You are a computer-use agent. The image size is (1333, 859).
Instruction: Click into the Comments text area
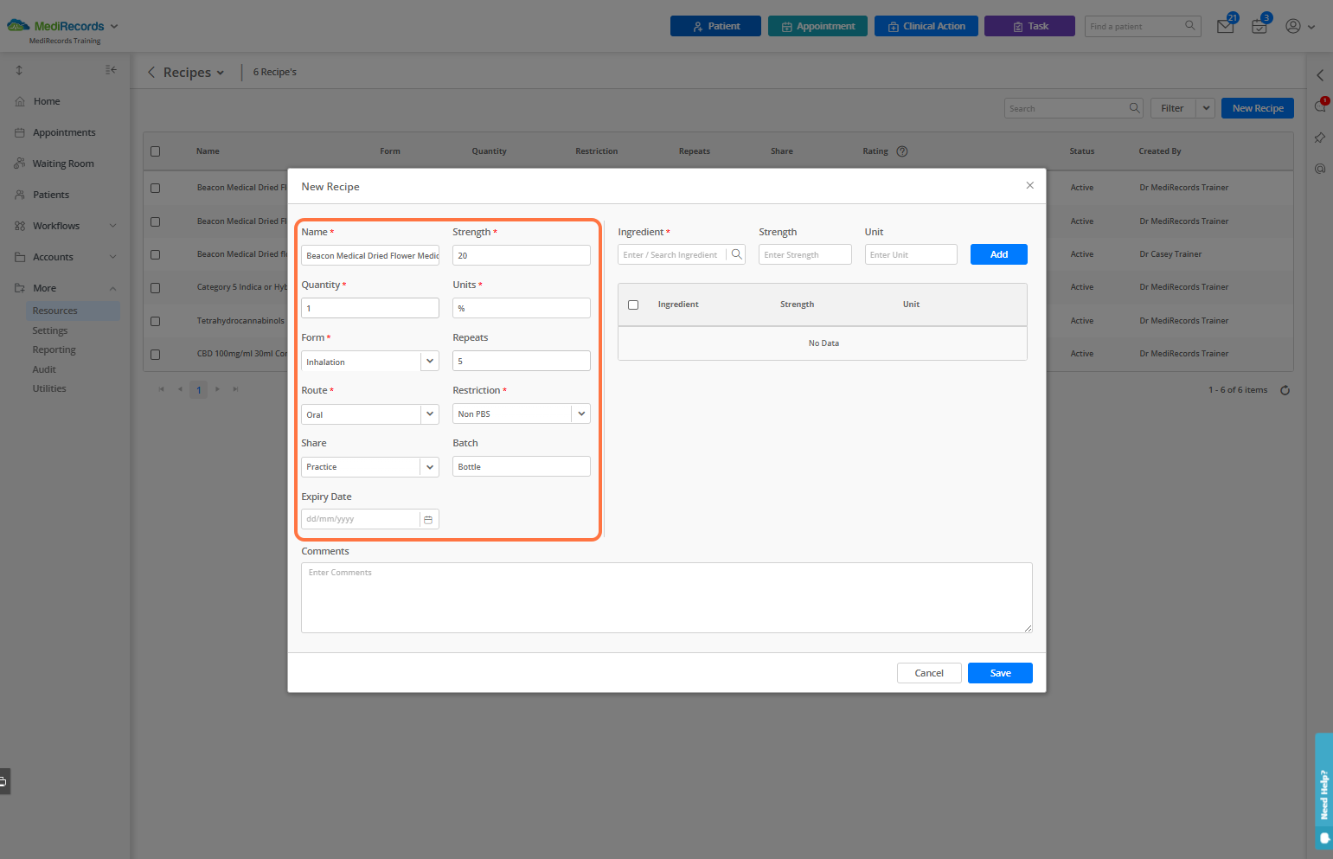[x=667, y=598]
